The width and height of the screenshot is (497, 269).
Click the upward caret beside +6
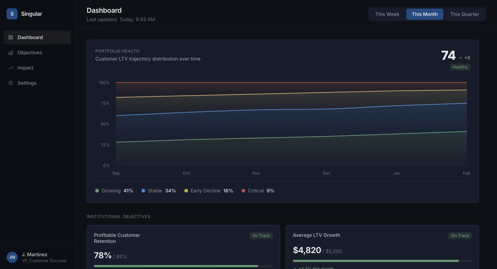point(460,58)
